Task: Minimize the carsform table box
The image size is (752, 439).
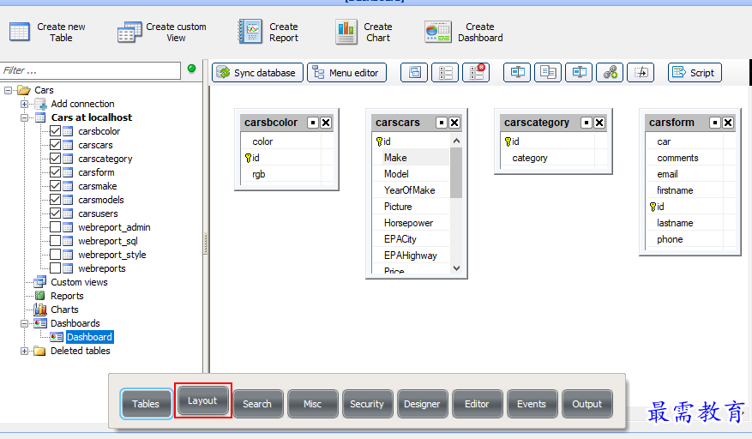Action: (714, 123)
